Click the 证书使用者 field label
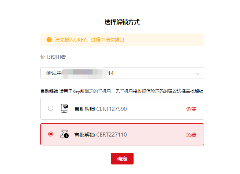 coord(53,57)
